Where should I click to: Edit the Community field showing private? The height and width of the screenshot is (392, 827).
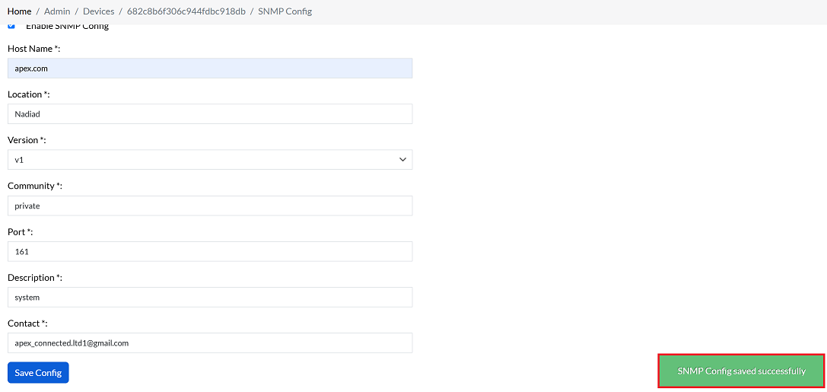tap(210, 206)
